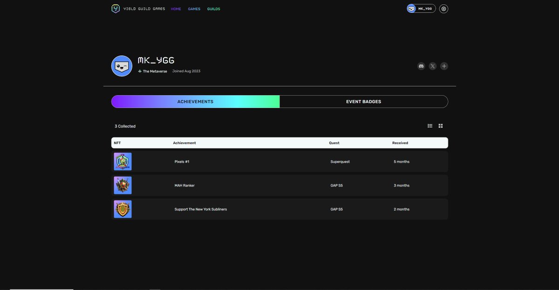Click the plus add-social icon

pyautogui.click(x=444, y=66)
